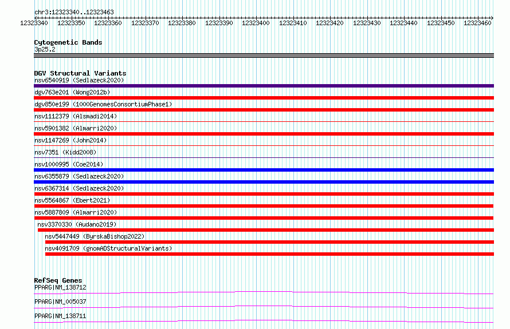Select ruler position 12323390

point(219,23)
